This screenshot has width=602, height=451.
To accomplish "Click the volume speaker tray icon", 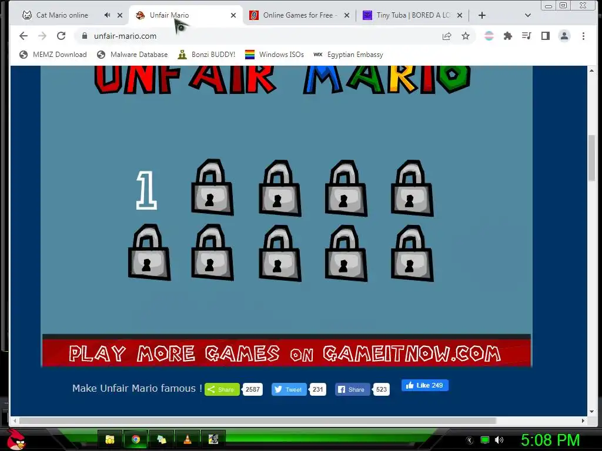I will 499,440.
